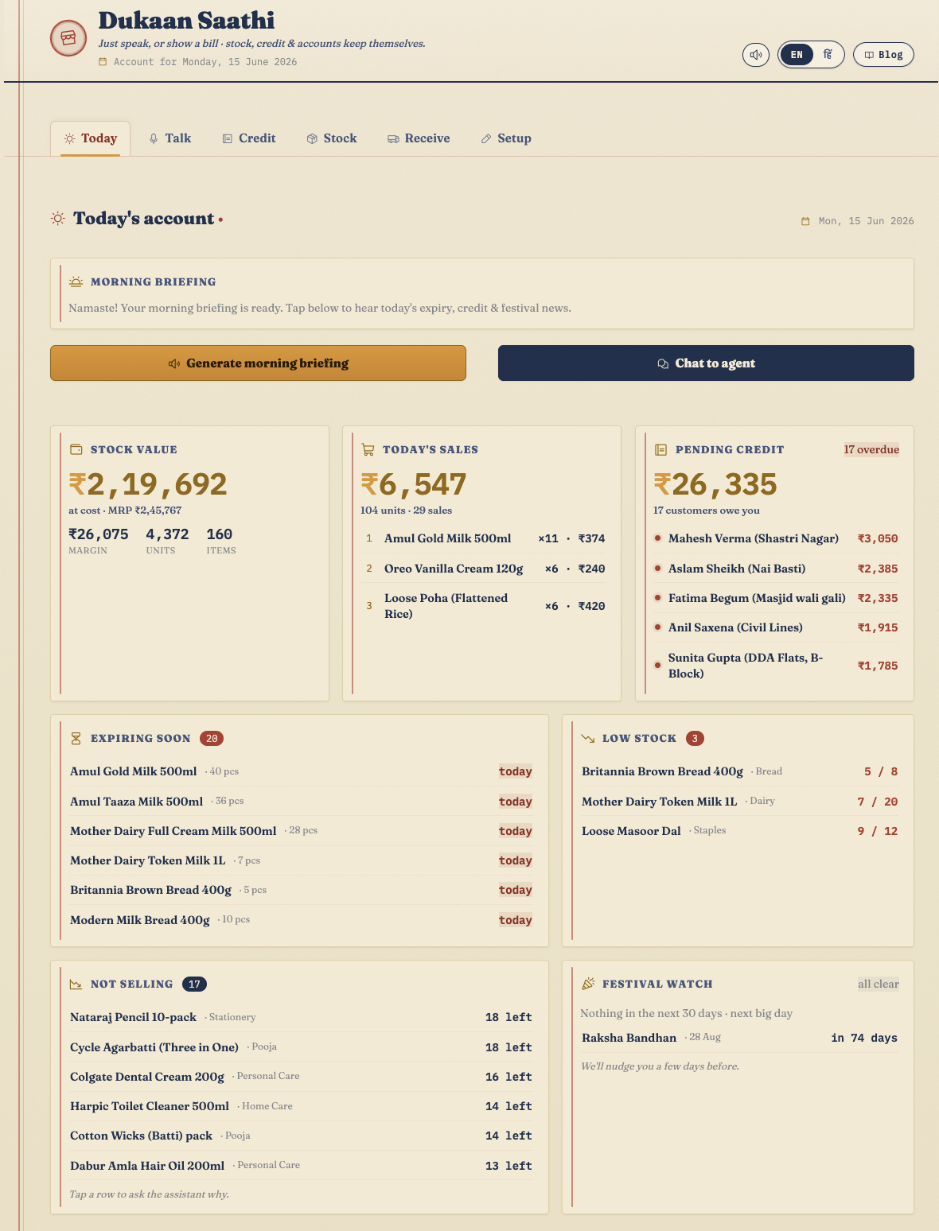939x1231 pixels.
Task: Select Loose Poha (Flattened Rice) sales row
Action: click(484, 606)
